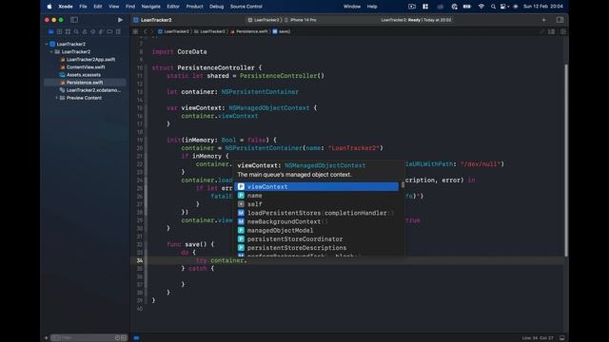This screenshot has width=609, height=342.
Task: Select name completion suggestion
Action: (316, 196)
